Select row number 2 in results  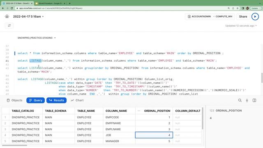coord(5,123)
